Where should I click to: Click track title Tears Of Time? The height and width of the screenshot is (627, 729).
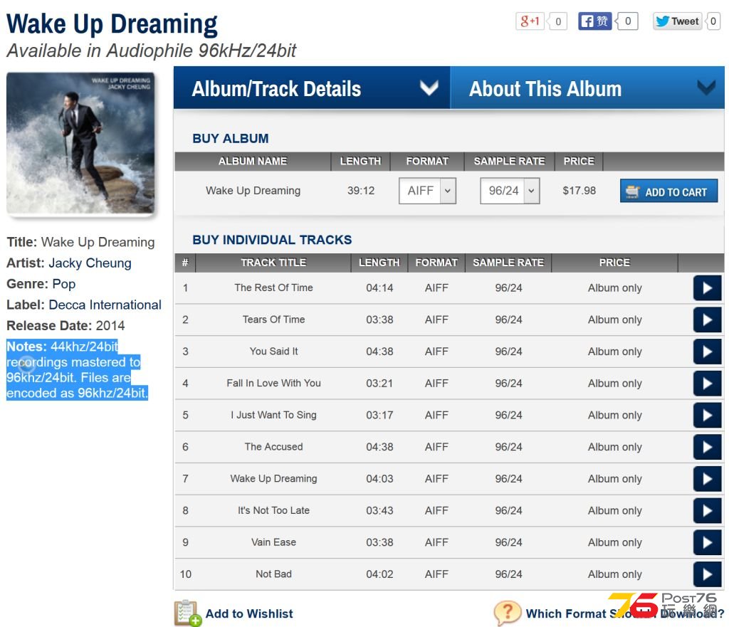coord(273,320)
